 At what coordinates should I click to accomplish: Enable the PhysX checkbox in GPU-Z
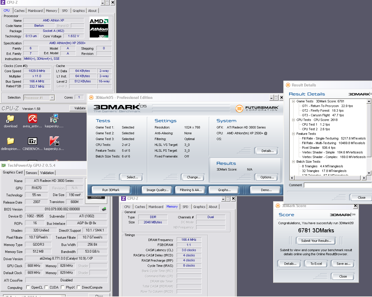tap(62, 287)
